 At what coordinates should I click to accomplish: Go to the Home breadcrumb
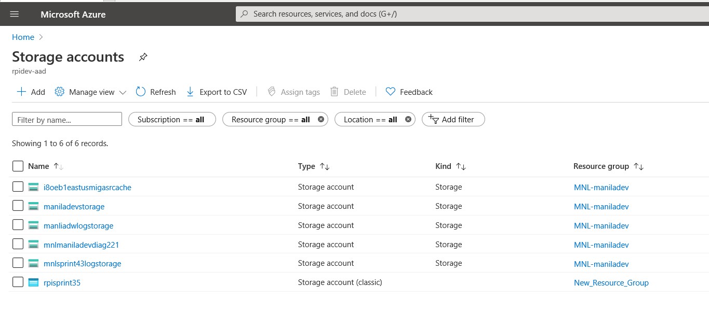[23, 37]
